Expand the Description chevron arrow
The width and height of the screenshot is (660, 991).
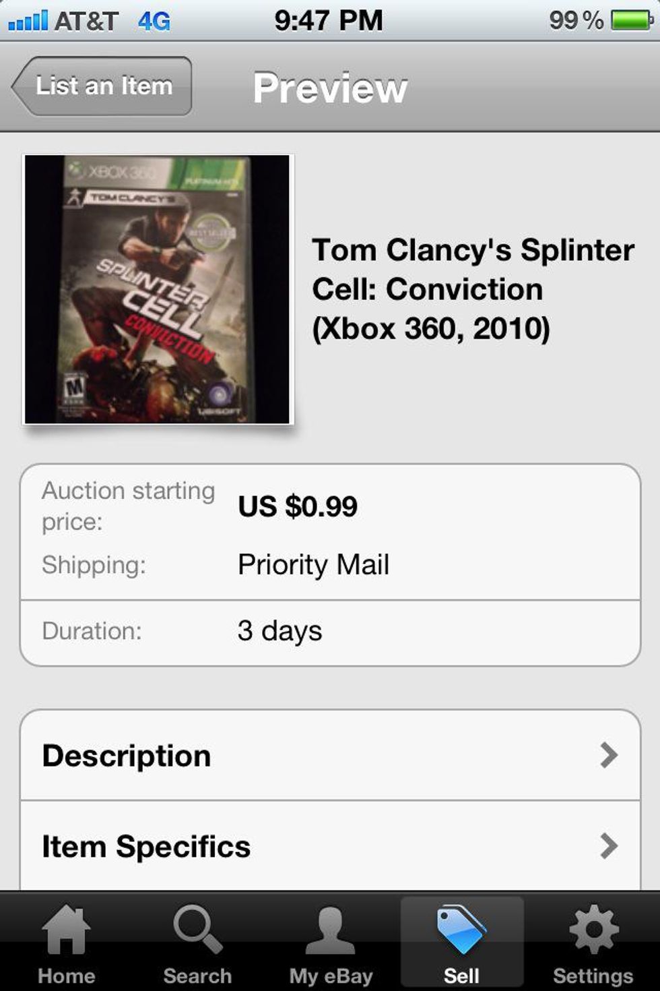point(609,755)
